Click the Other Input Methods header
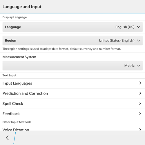The image size is (145, 145). tap(17, 122)
